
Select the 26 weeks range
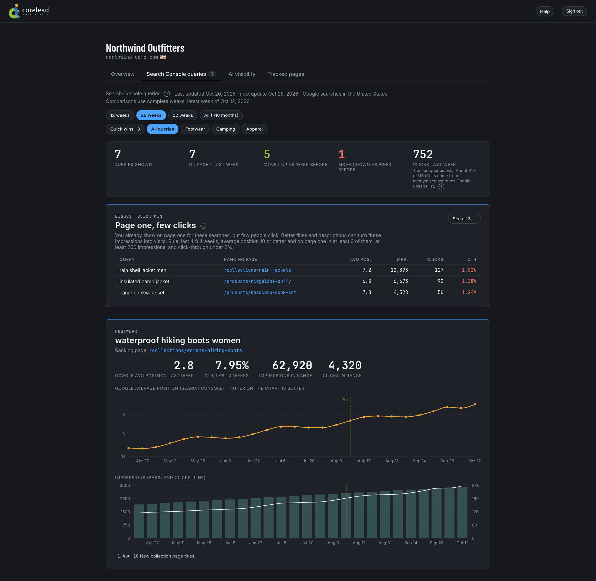click(x=151, y=115)
